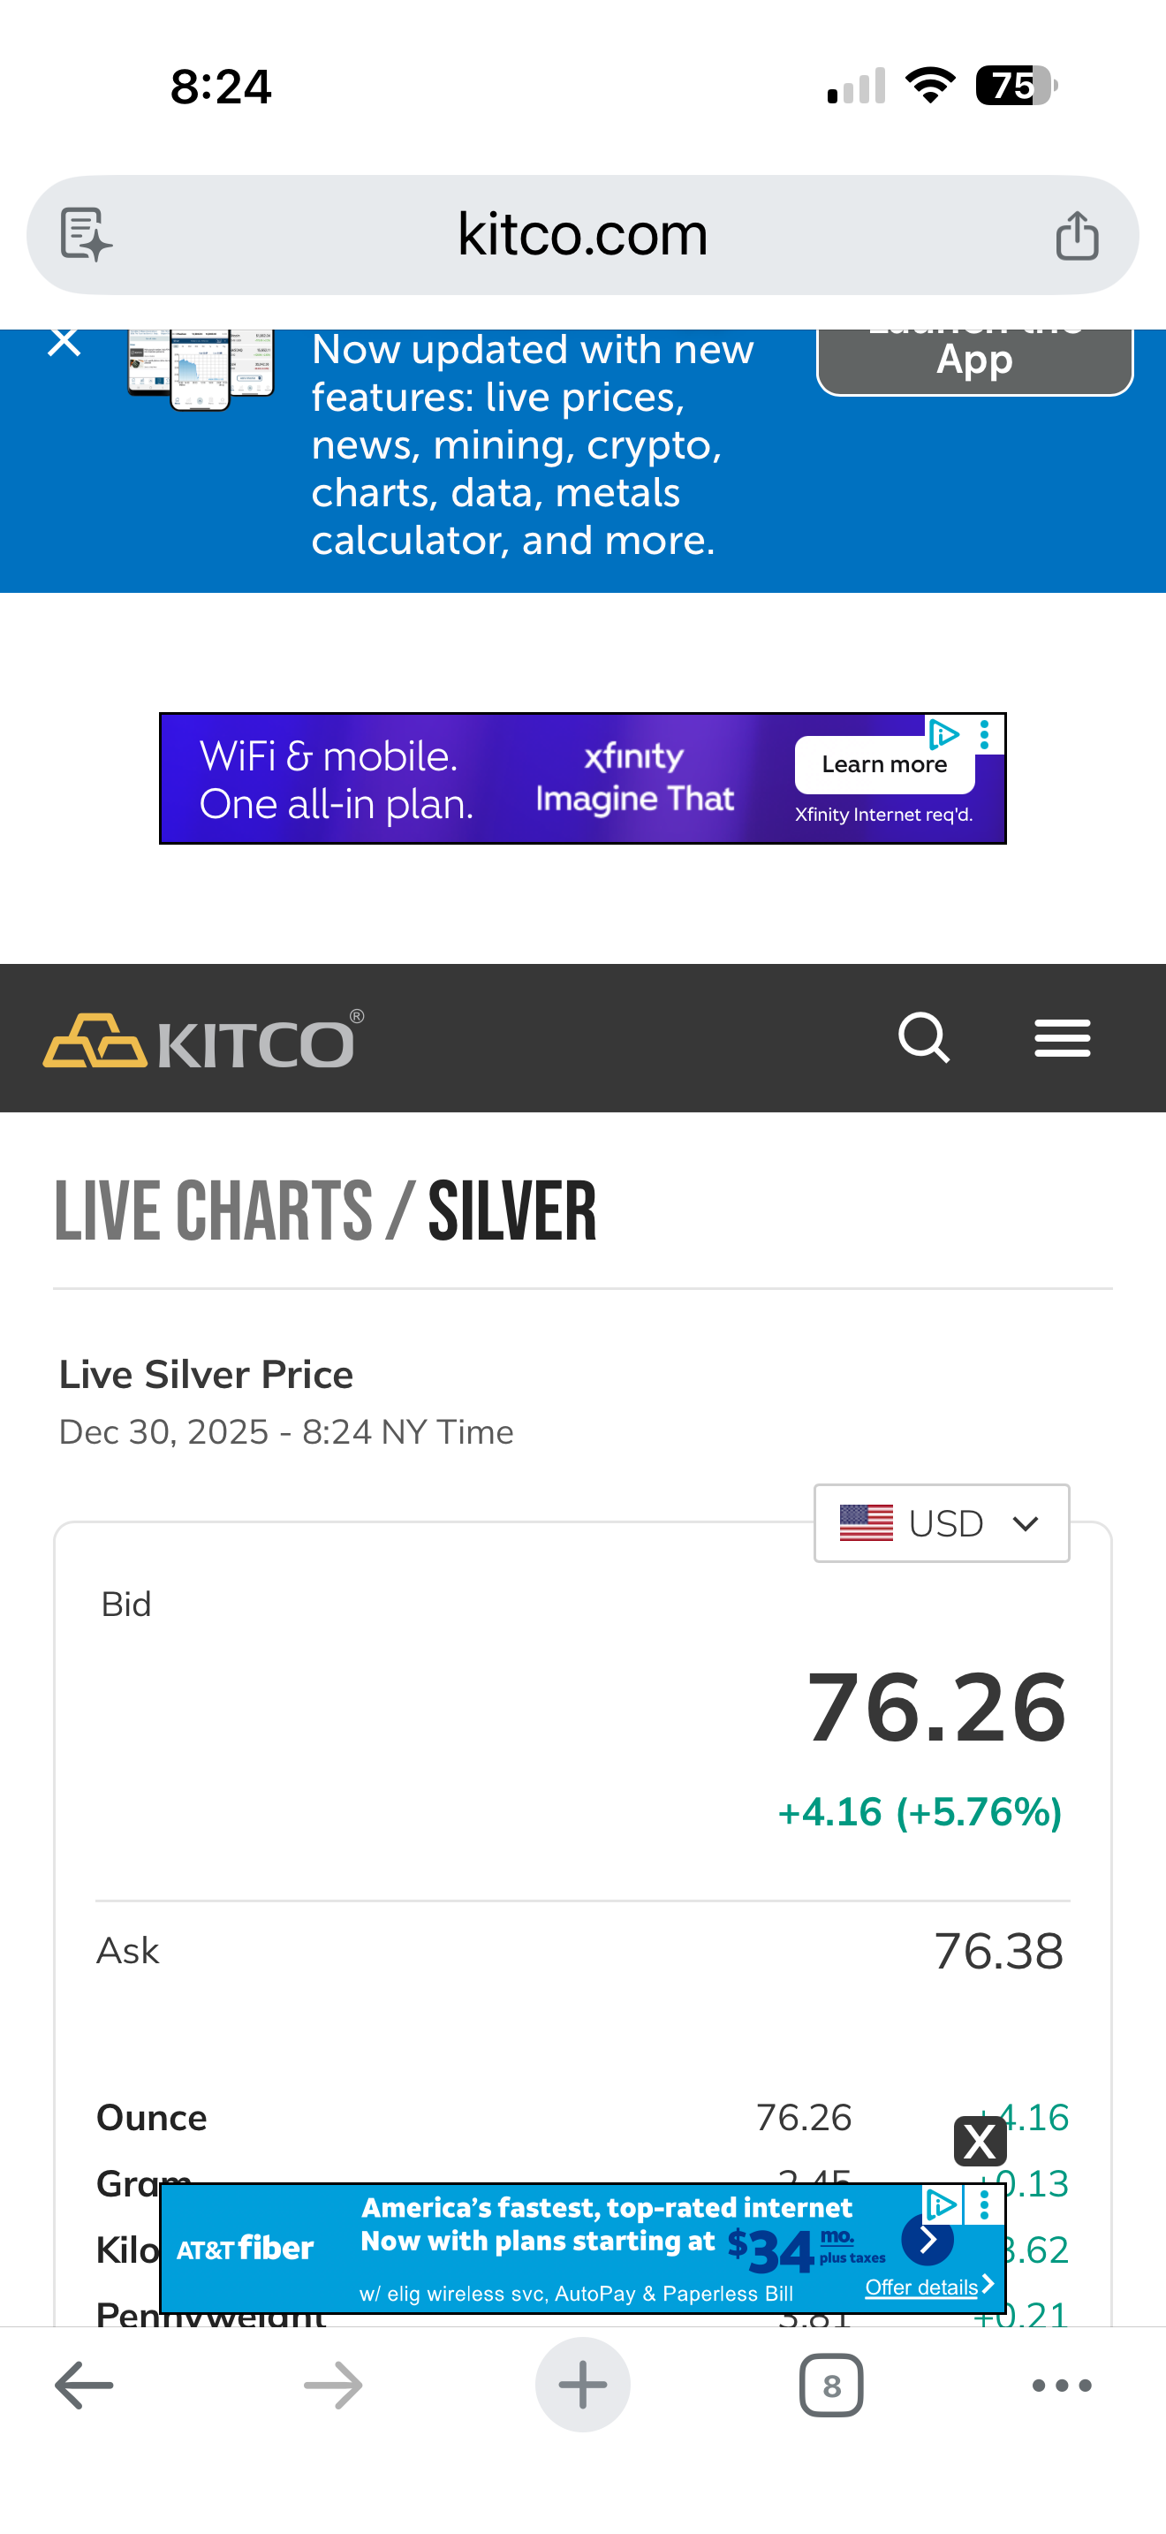Tap the browser forward arrow

[x=333, y=2386]
